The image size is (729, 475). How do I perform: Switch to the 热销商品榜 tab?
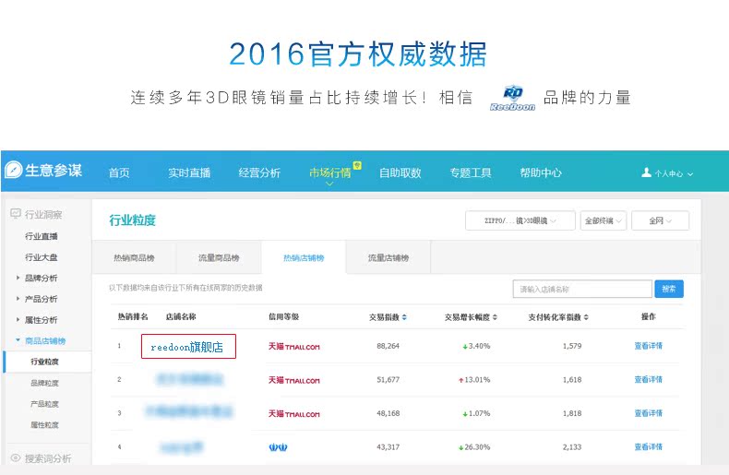[x=134, y=257]
